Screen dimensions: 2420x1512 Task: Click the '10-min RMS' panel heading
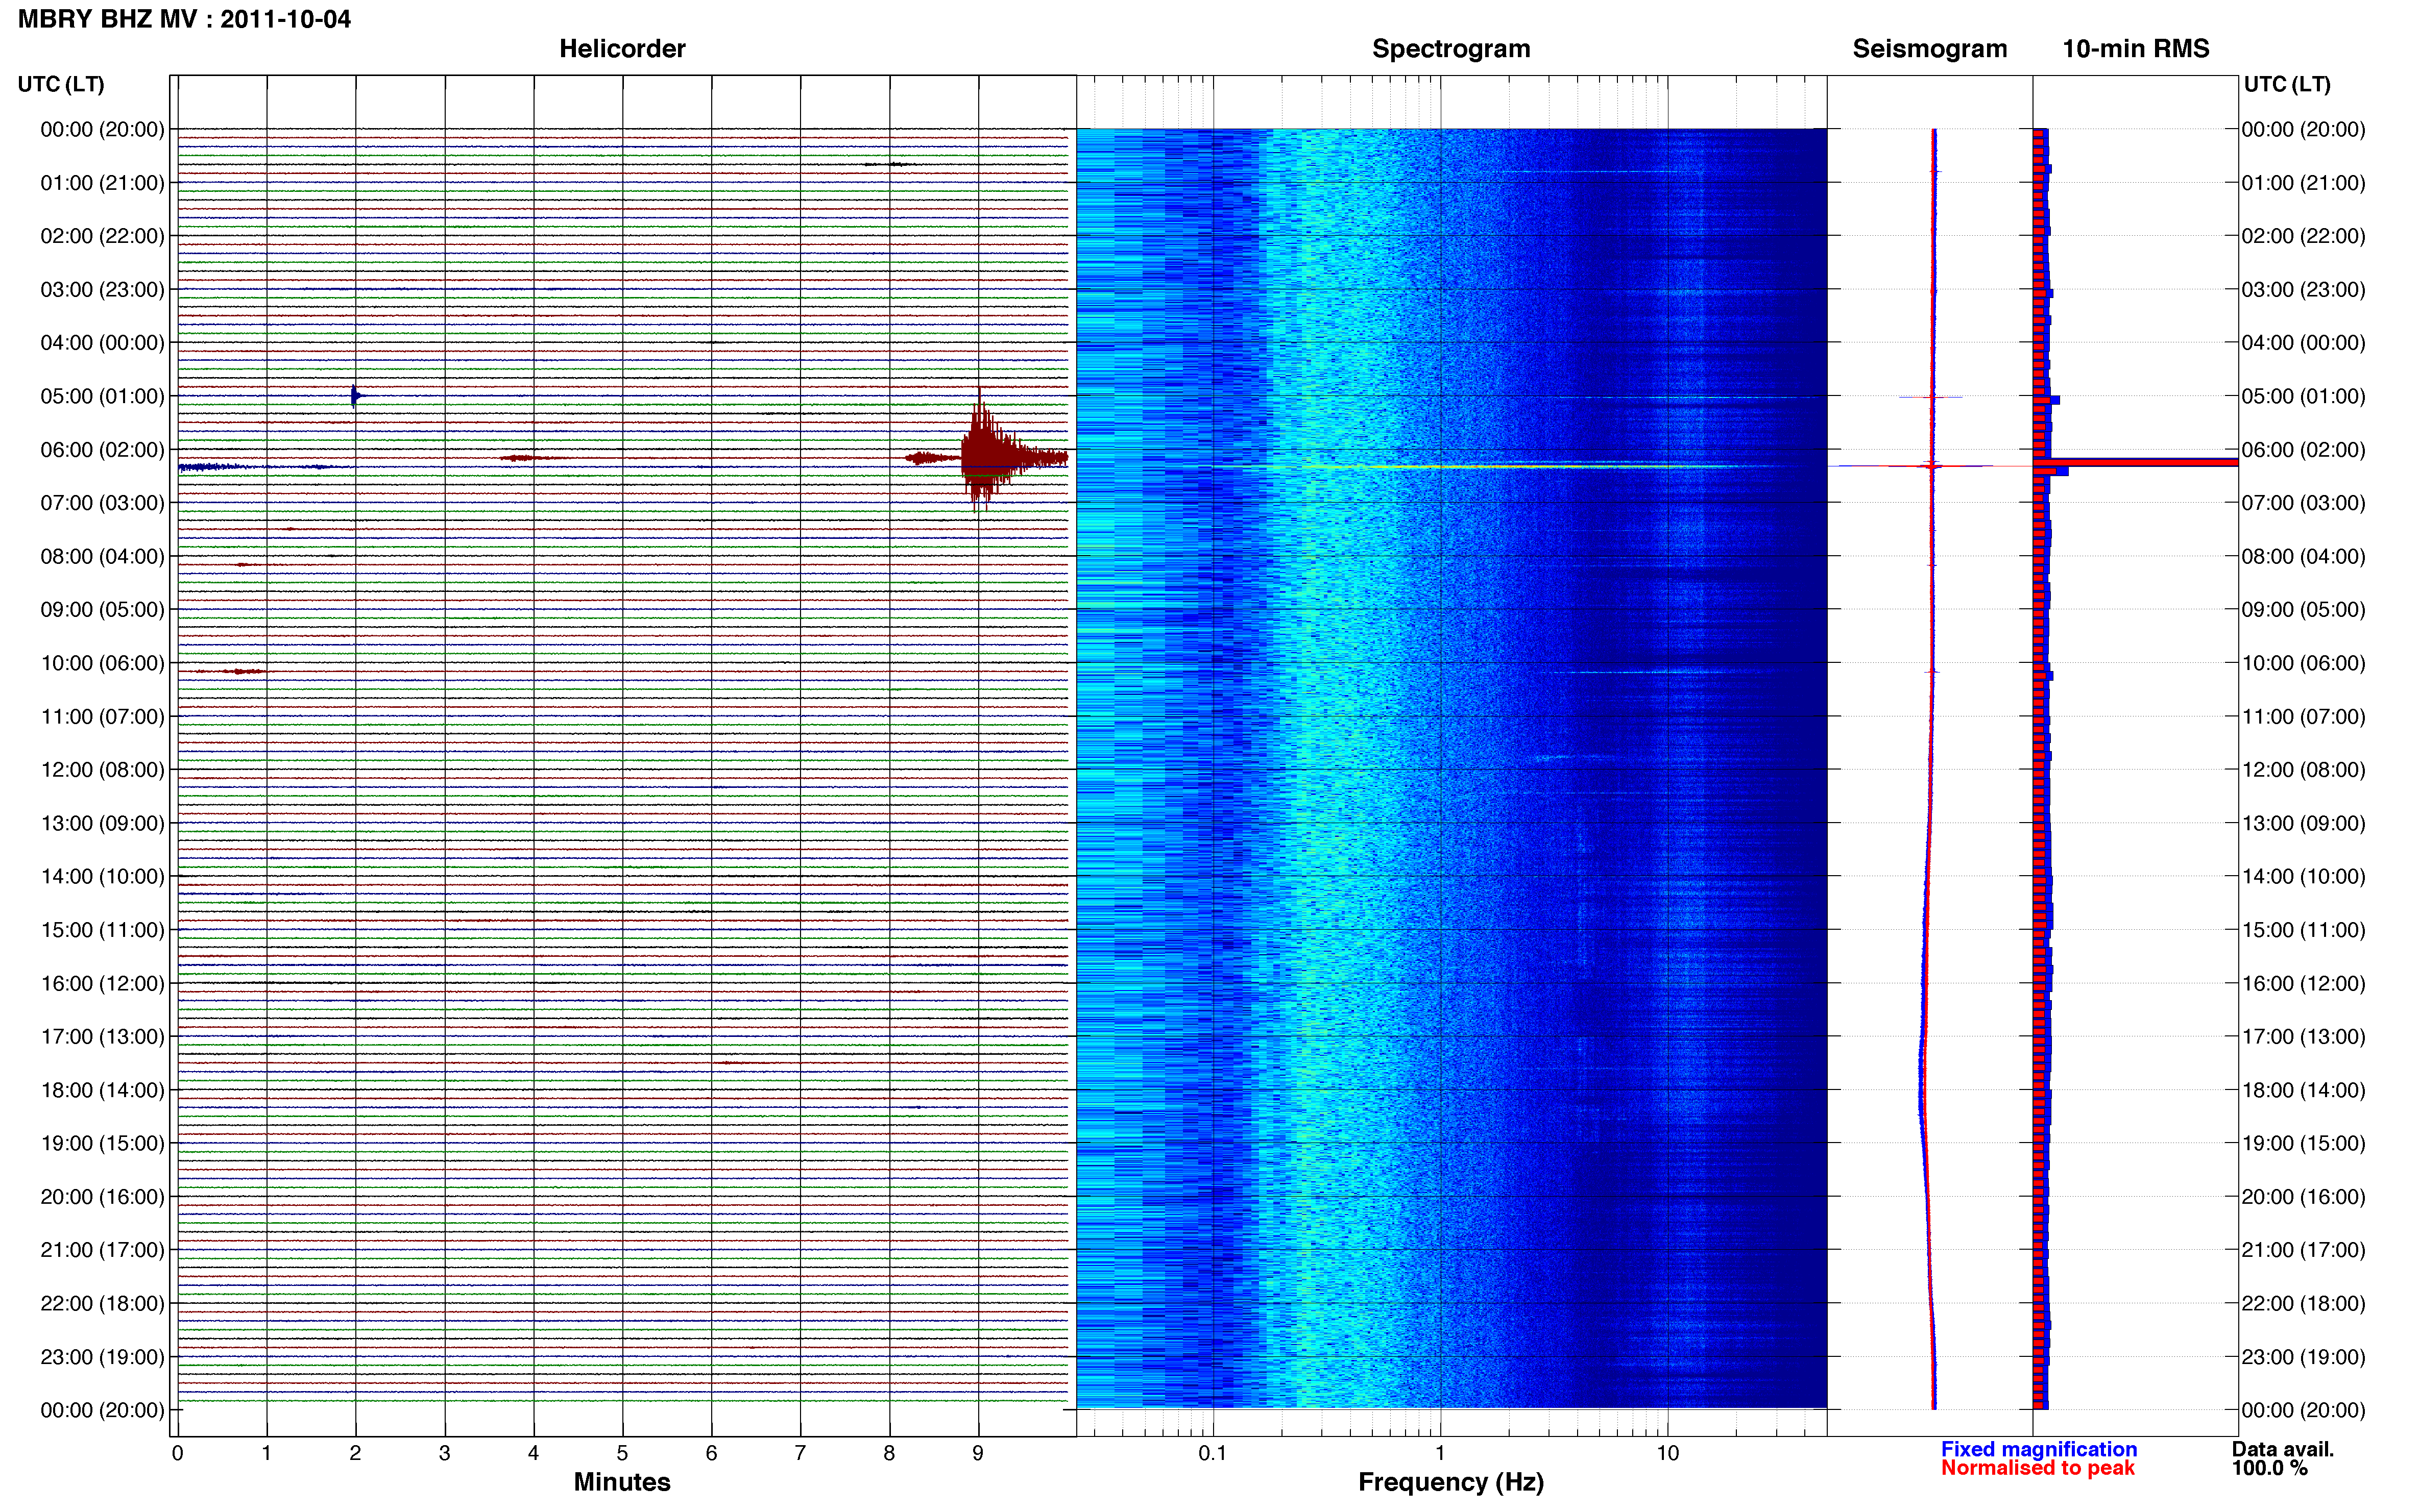click(2136, 49)
